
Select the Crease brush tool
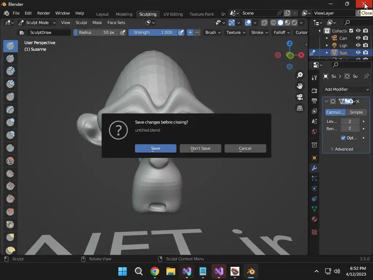tap(10, 148)
